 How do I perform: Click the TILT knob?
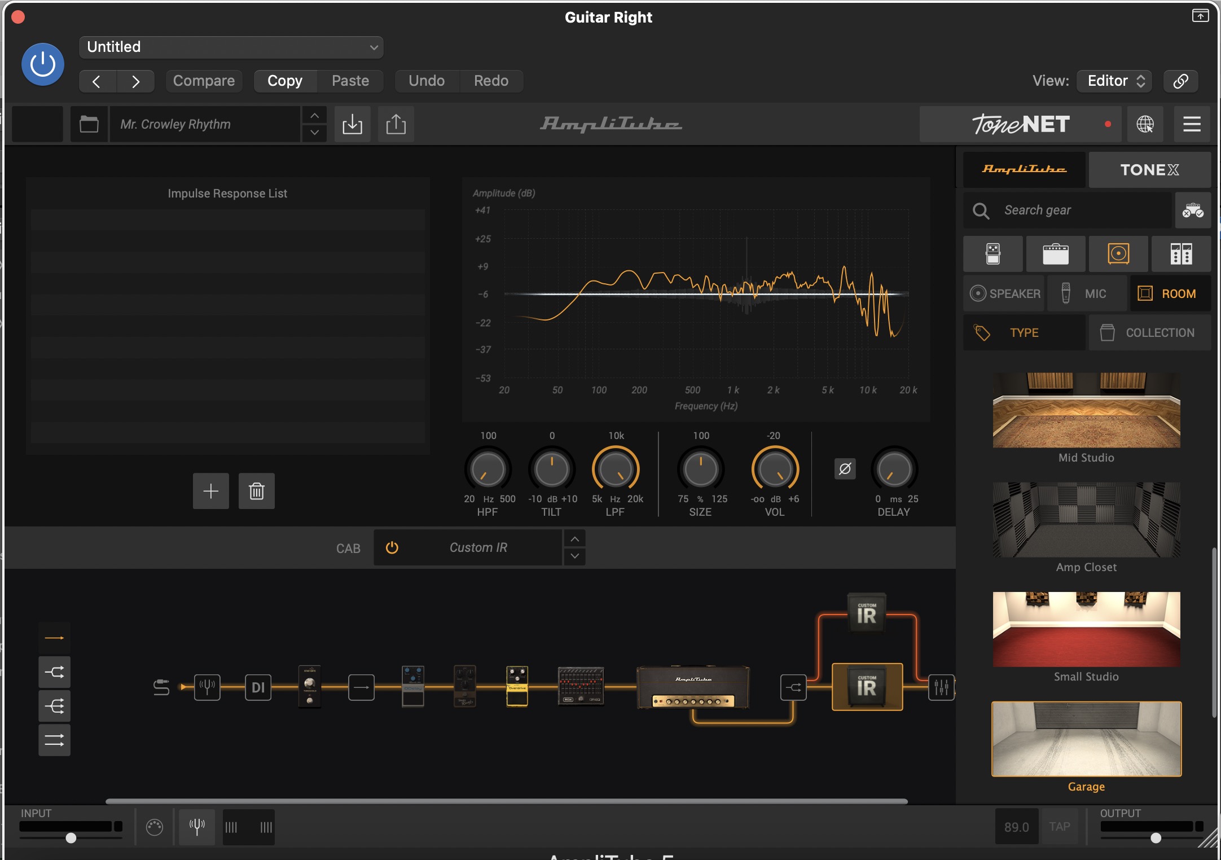click(552, 470)
